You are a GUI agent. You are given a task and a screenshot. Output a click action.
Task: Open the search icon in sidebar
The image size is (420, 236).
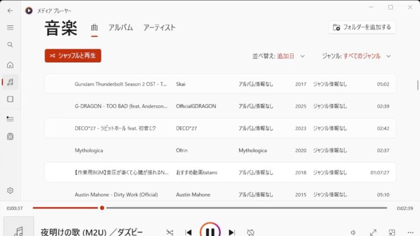10,45
